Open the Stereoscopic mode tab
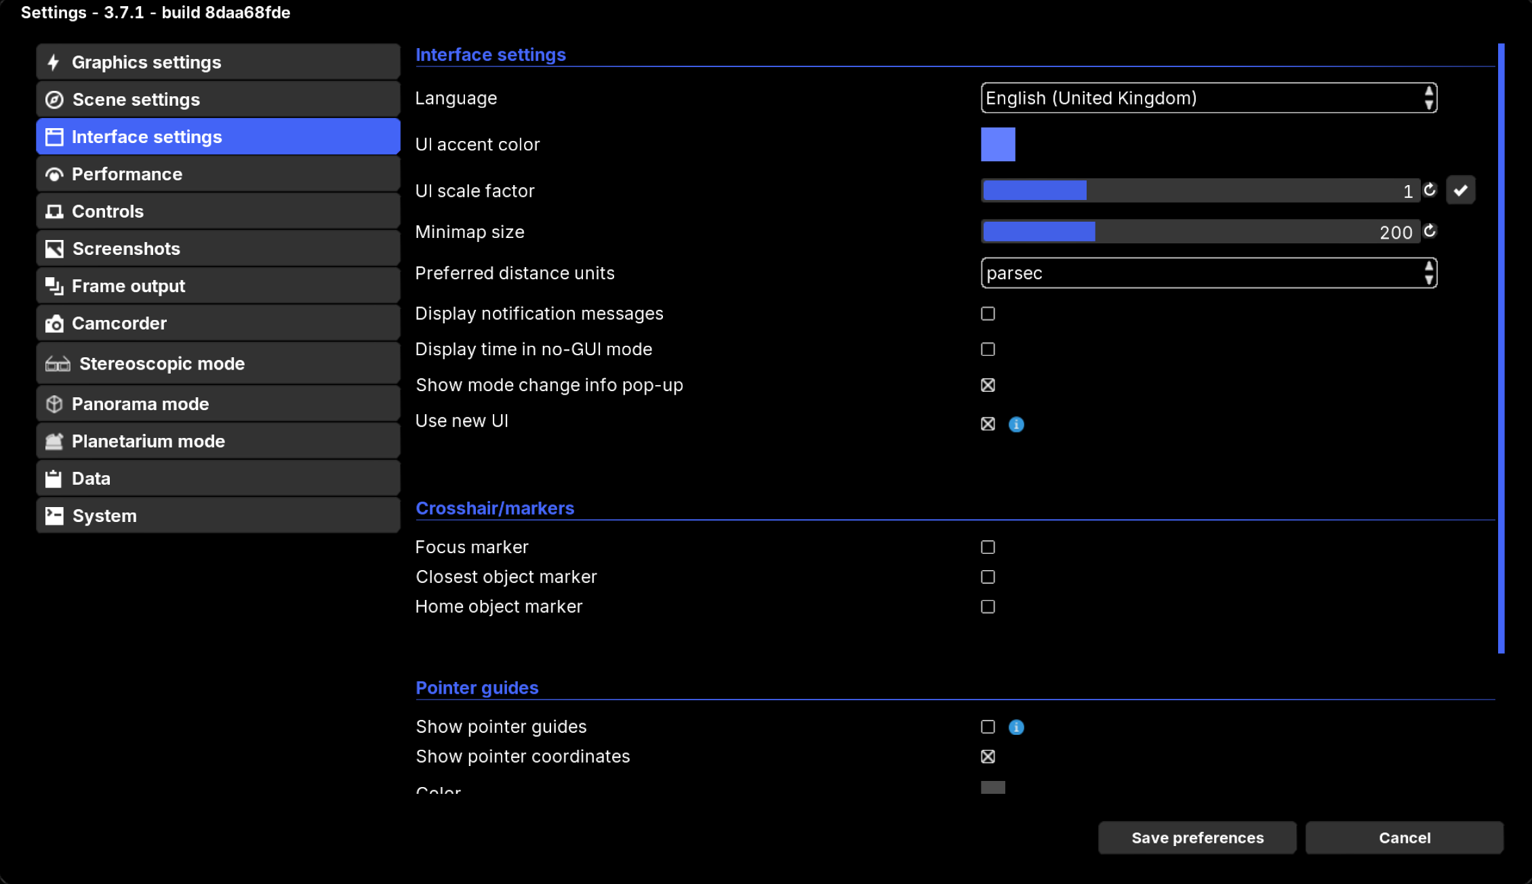The image size is (1532, 884). 218,364
